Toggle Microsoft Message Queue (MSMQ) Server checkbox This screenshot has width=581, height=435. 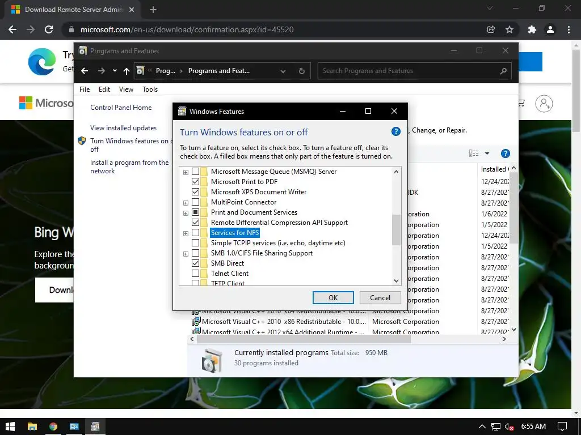click(195, 172)
